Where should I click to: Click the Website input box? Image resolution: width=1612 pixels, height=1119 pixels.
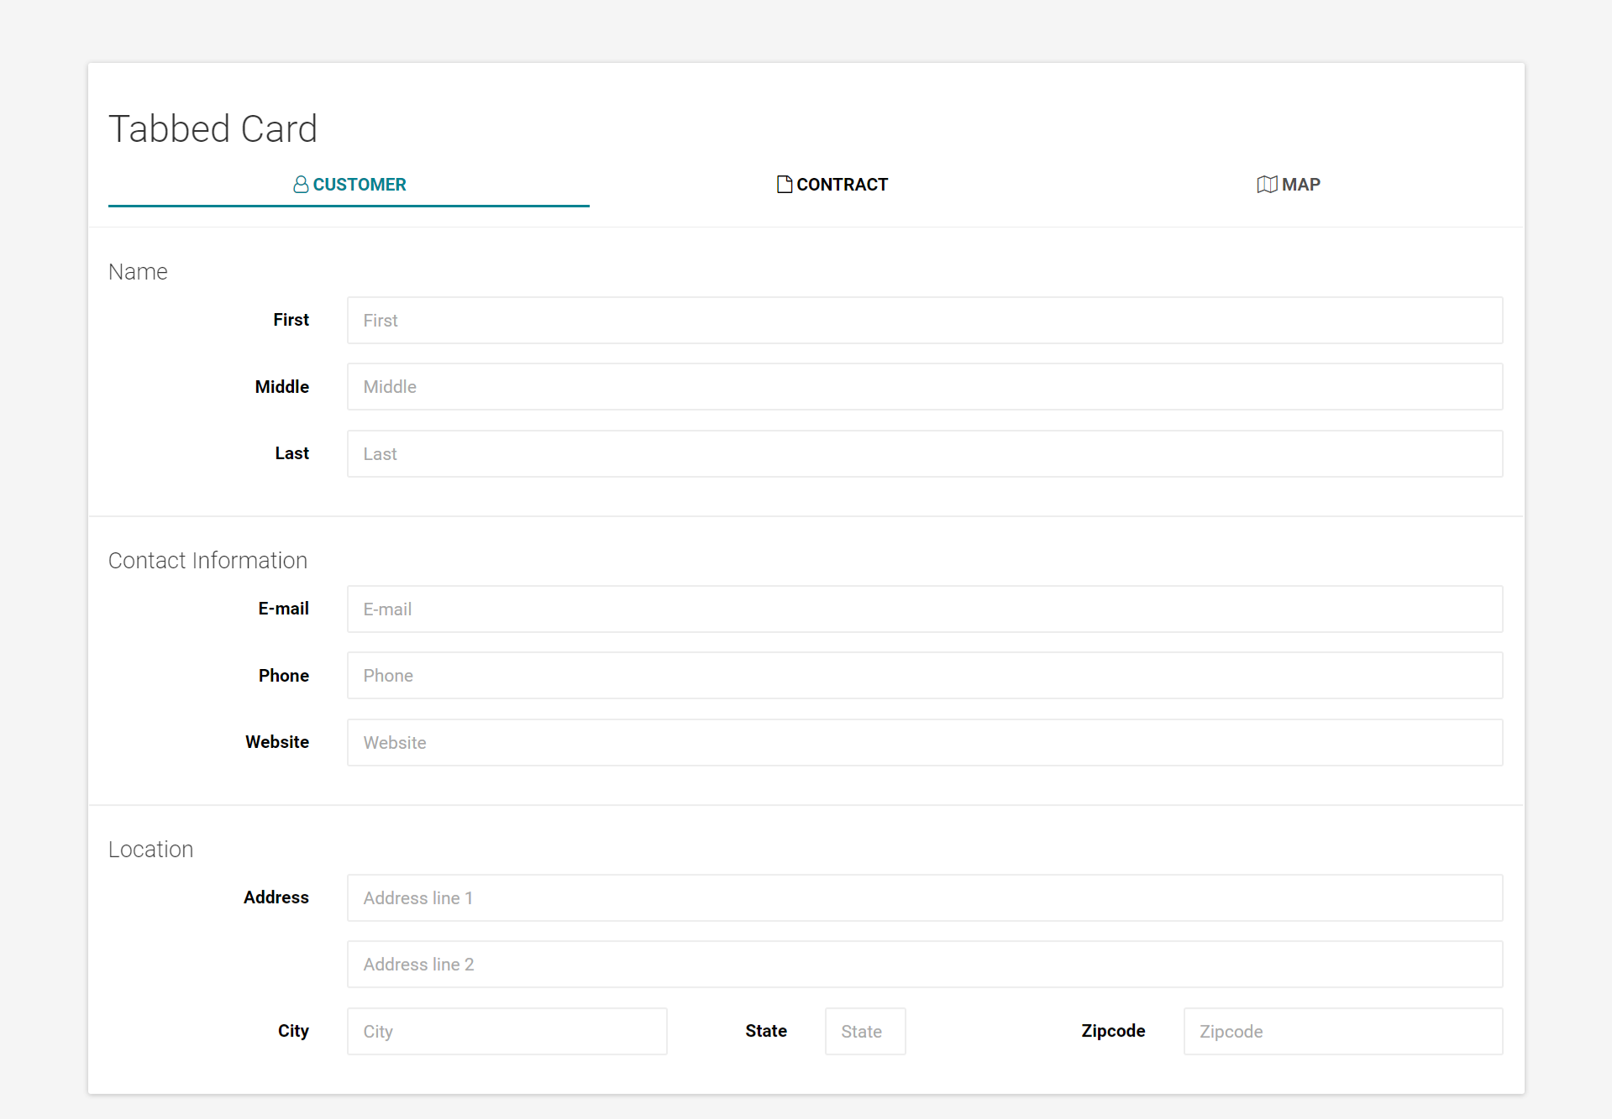coord(924,743)
